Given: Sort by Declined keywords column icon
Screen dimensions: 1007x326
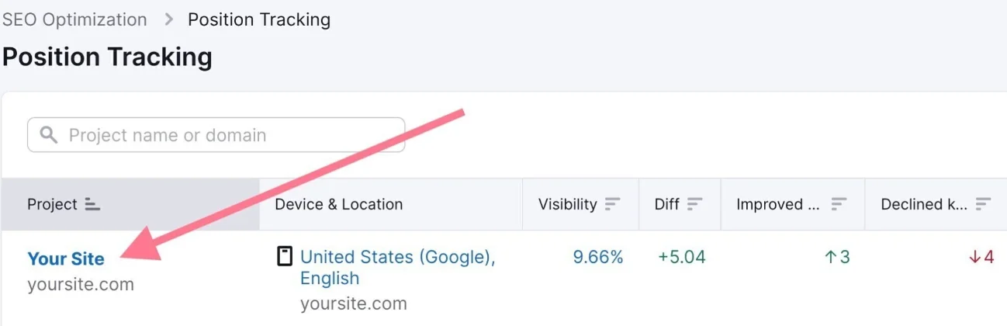Looking at the screenshot, I should pyautogui.click(x=984, y=204).
